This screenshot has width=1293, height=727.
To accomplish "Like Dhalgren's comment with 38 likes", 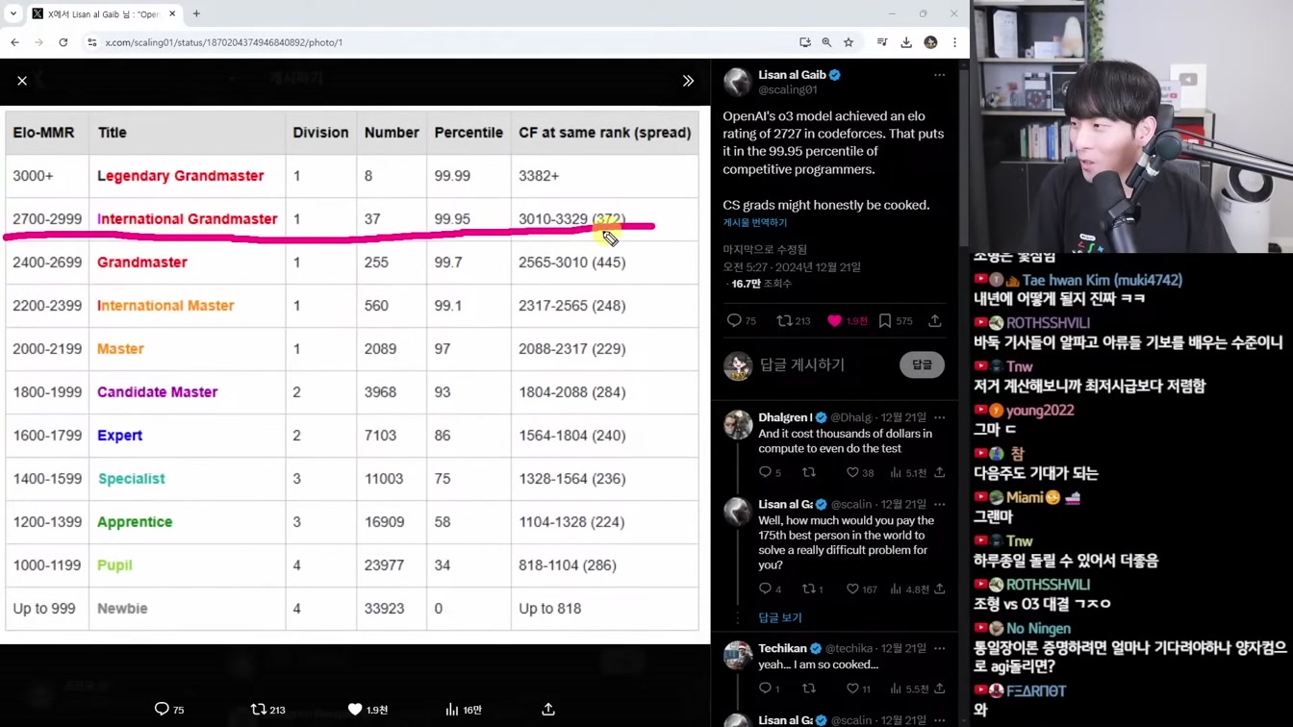I will click(x=859, y=472).
